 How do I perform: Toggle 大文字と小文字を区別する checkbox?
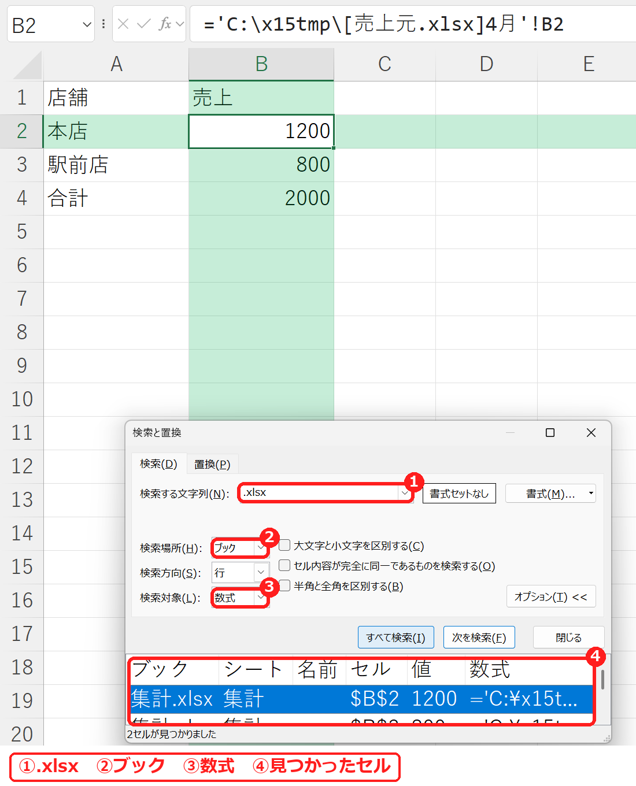tap(284, 545)
